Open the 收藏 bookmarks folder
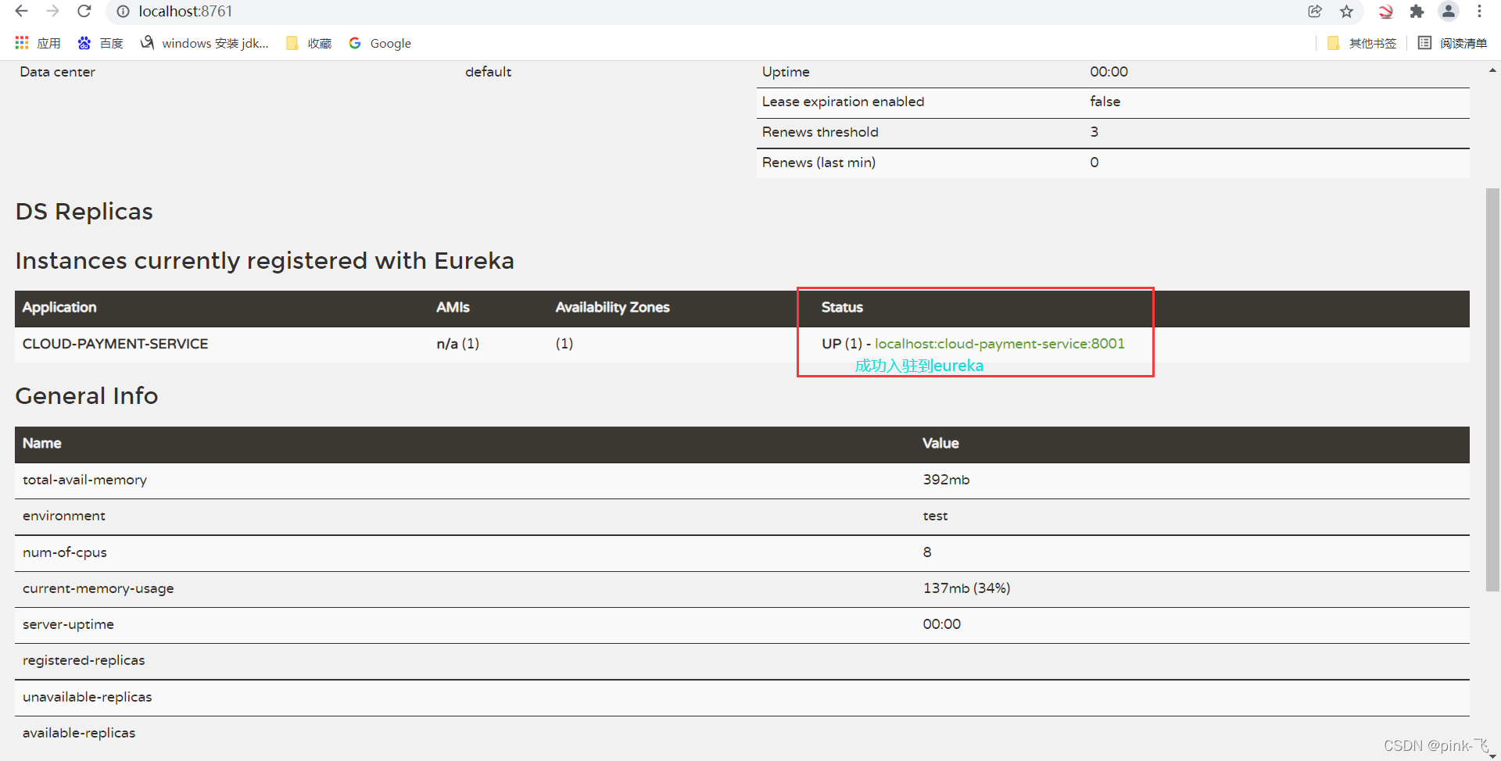The width and height of the screenshot is (1501, 761). tap(308, 43)
